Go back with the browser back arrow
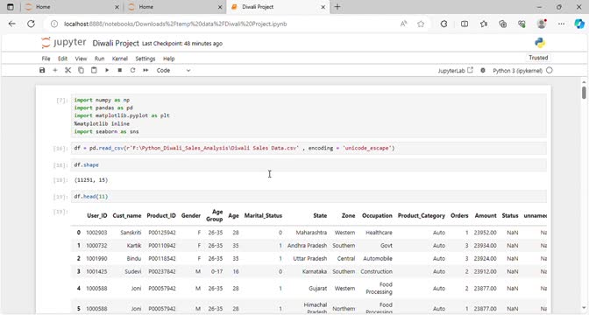The image size is (589, 315). pyautogui.click(x=12, y=24)
